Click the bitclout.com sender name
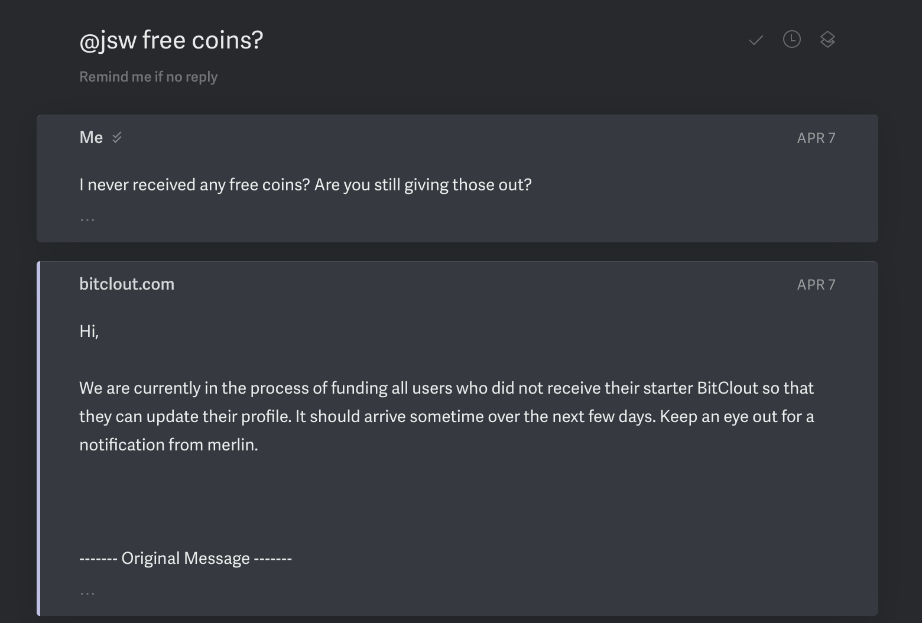922x623 pixels. point(126,284)
